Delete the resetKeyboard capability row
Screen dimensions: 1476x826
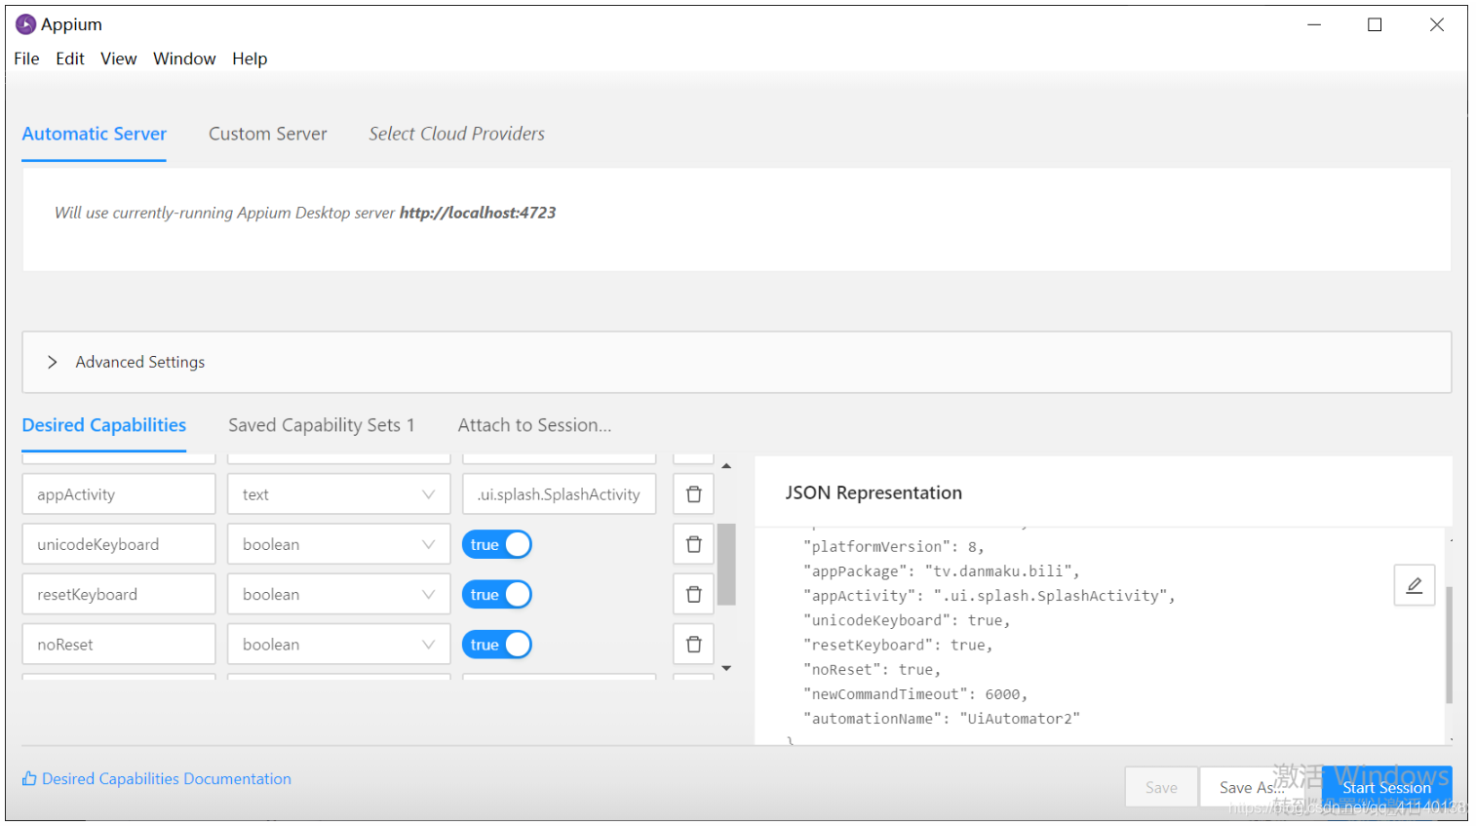coord(693,594)
